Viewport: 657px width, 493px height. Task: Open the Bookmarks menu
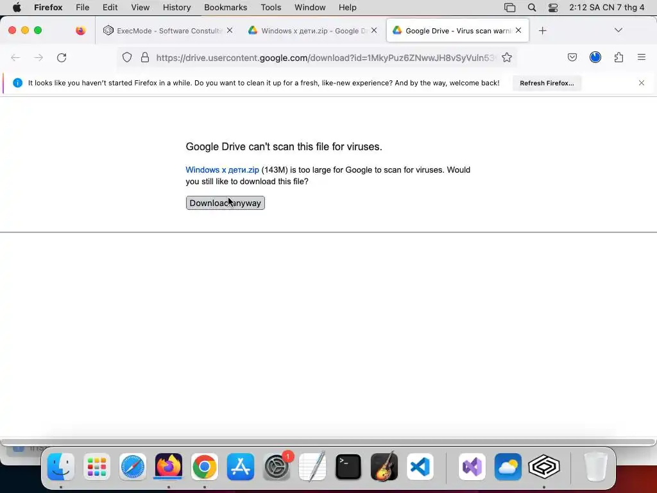tap(225, 8)
